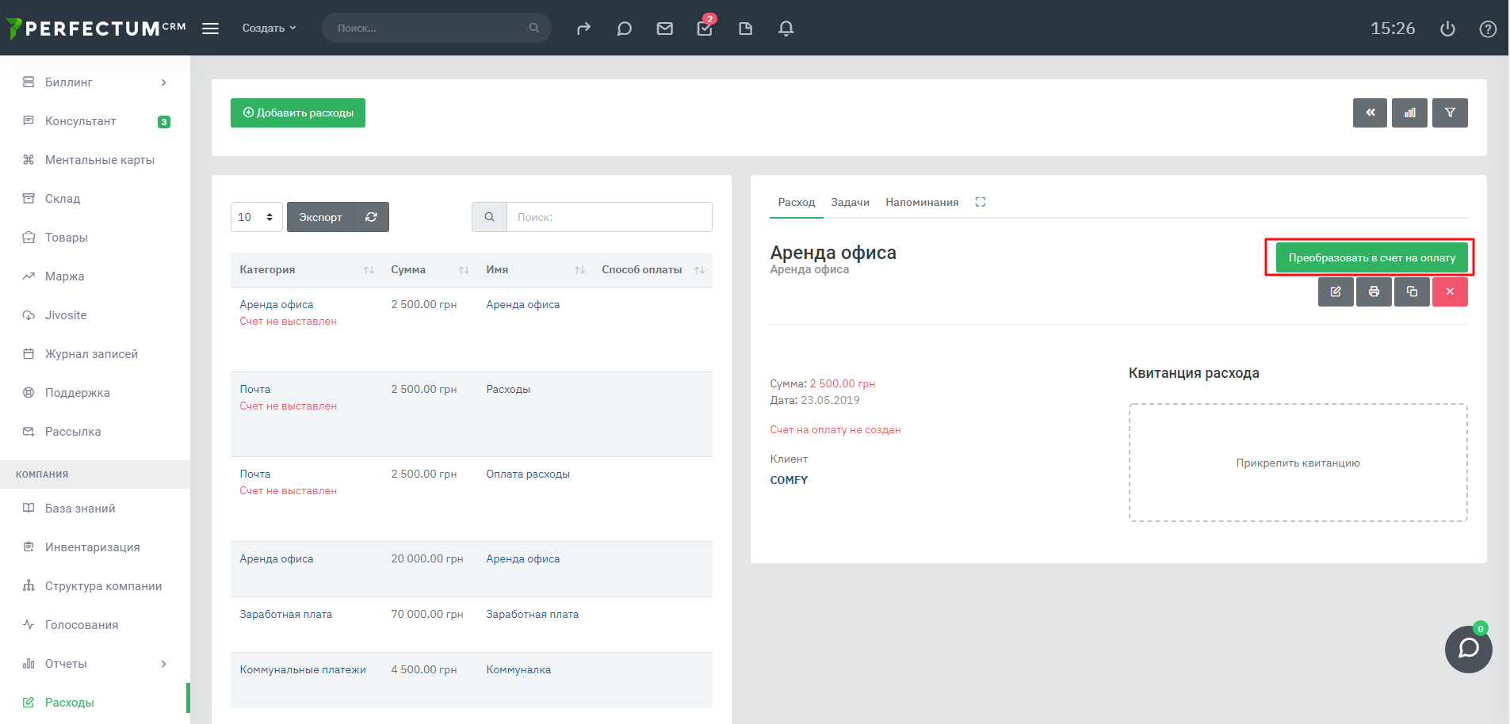This screenshot has width=1510, height=724.
Task: Delete the expense with red X button
Action: pyautogui.click(x=1450, y=292)
